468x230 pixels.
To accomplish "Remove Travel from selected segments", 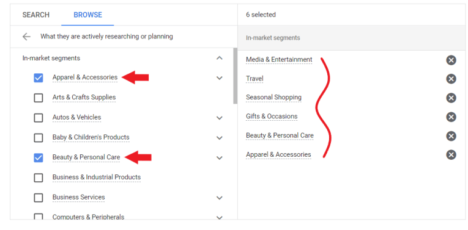I will coord(451,79).
